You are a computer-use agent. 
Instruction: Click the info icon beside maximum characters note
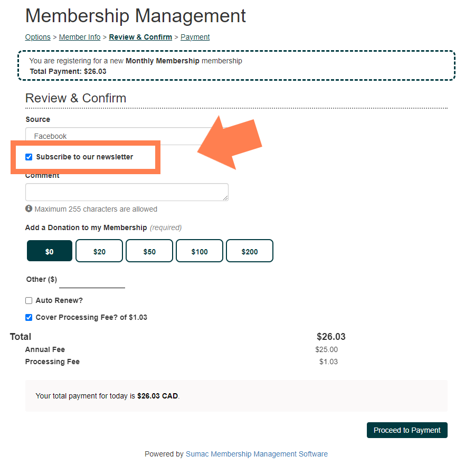point(29,208)
